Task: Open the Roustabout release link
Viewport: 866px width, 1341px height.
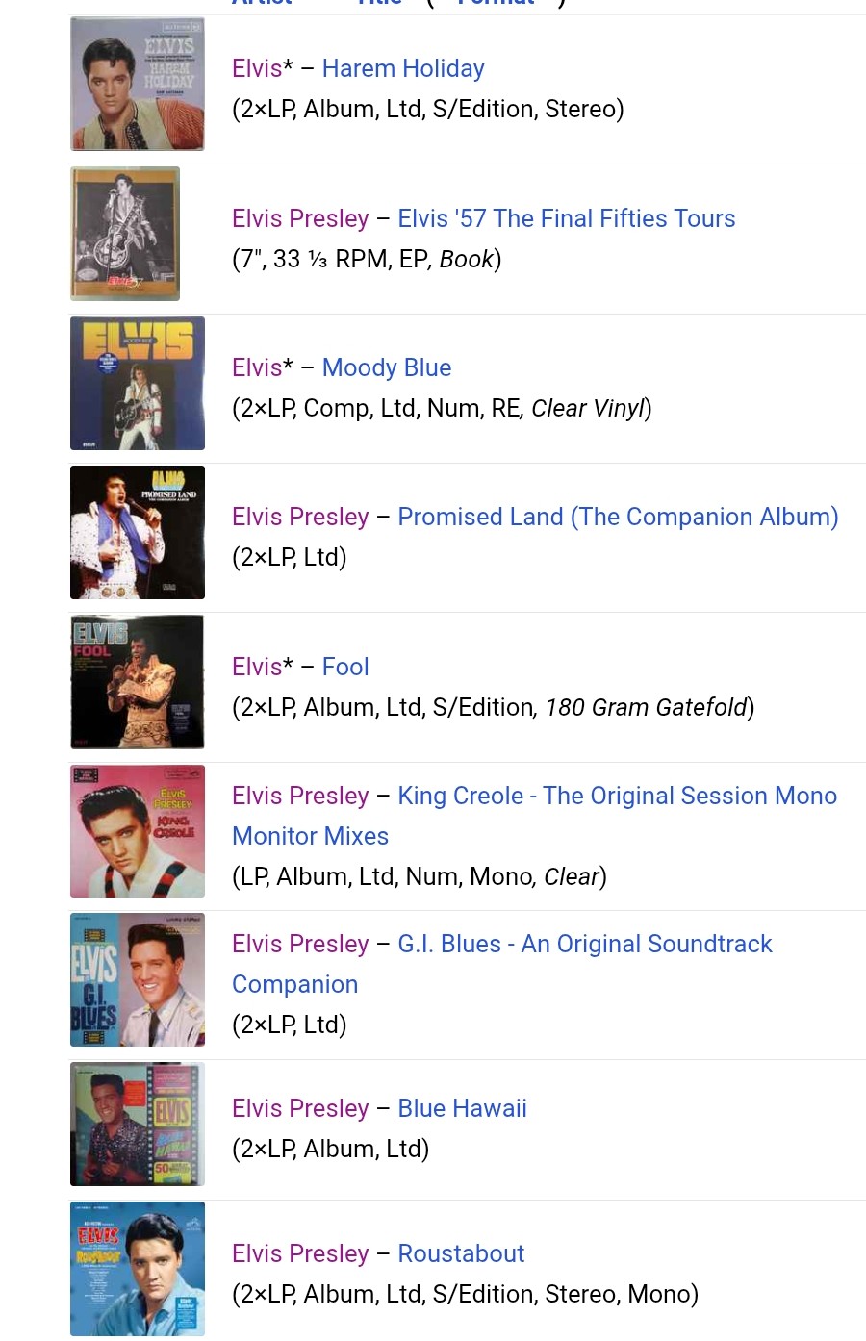Action: pyautogui.click(x=461, y=1253)
